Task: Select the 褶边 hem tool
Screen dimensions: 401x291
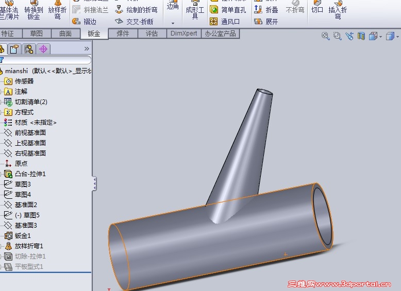Action: tap(84, 22)
